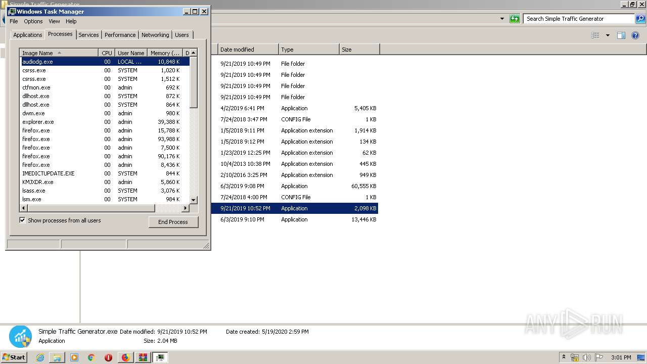This screenshot has width=647, height=364.
Task: Switch to the Applications tab
Action: 27,35
